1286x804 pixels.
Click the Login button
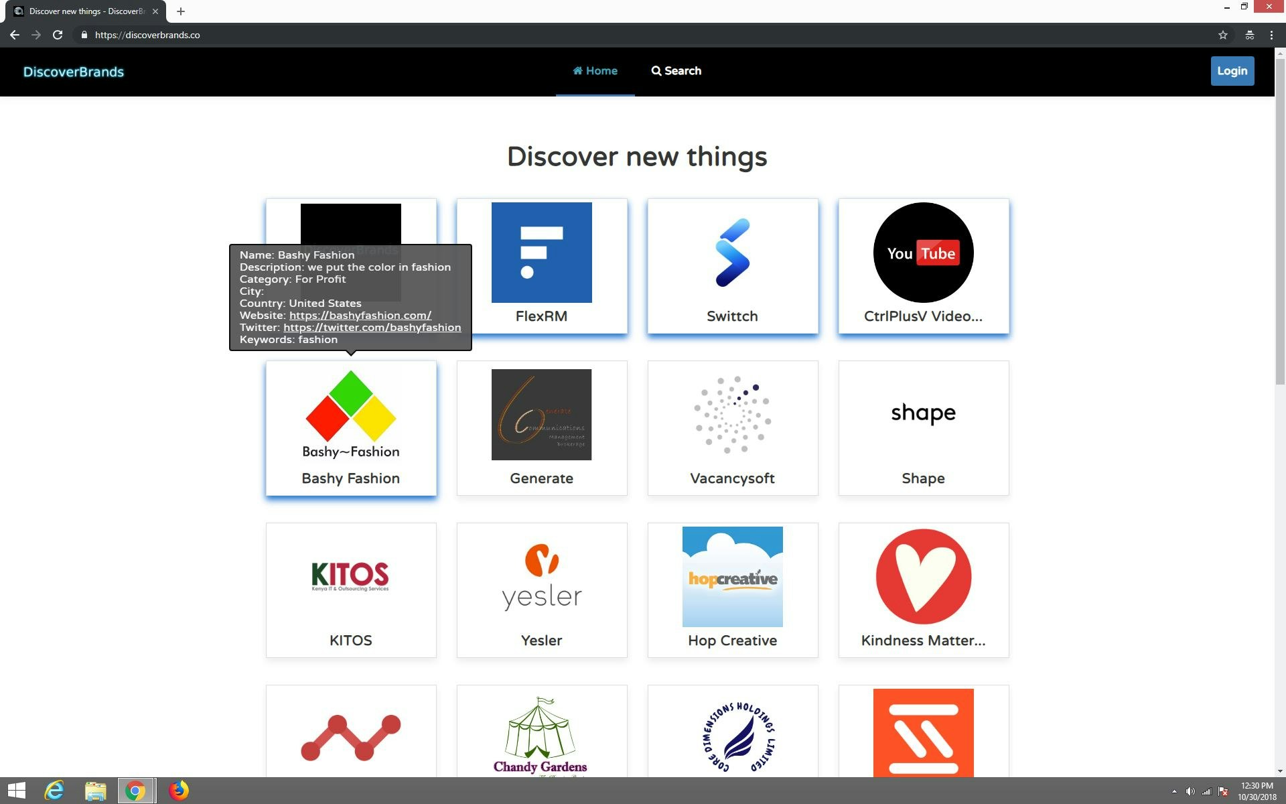pyautogui.click(x=1232, y=70)
